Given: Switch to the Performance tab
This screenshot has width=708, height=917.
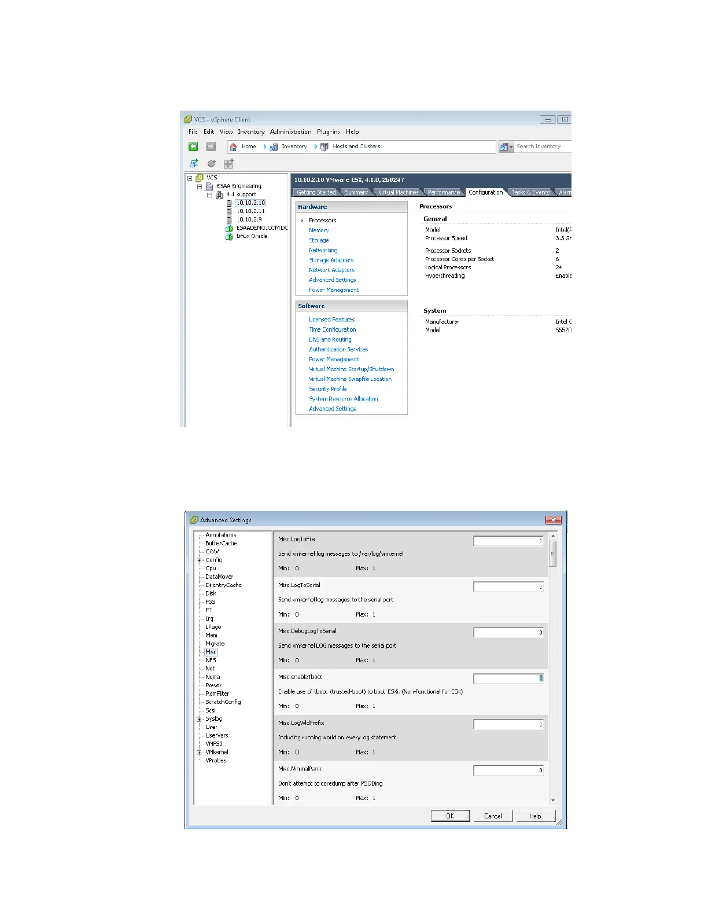Looking at the screenshot, I should tap(444, 192).
